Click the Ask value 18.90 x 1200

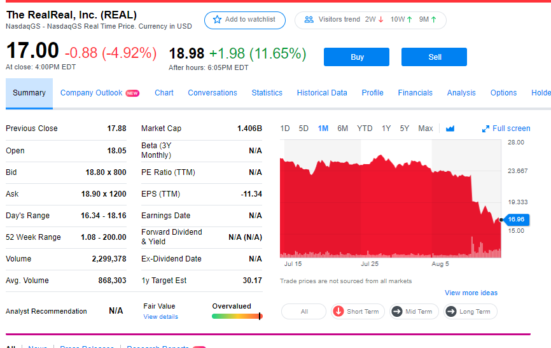(x=104, y=194)
